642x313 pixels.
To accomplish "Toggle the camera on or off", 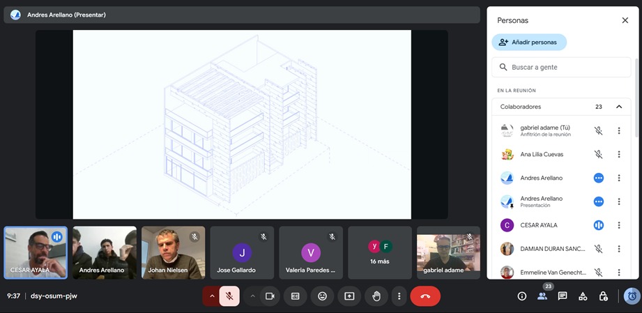I will (x=270, y=296).
